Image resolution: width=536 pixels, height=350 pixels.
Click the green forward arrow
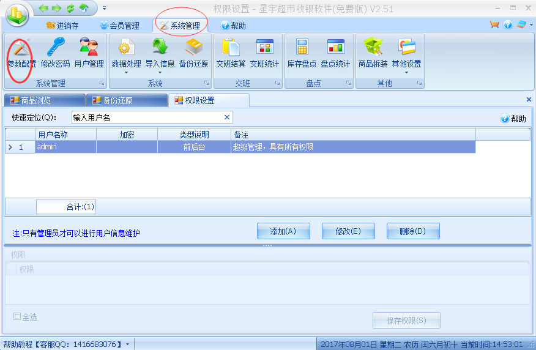tap(56, 8)
